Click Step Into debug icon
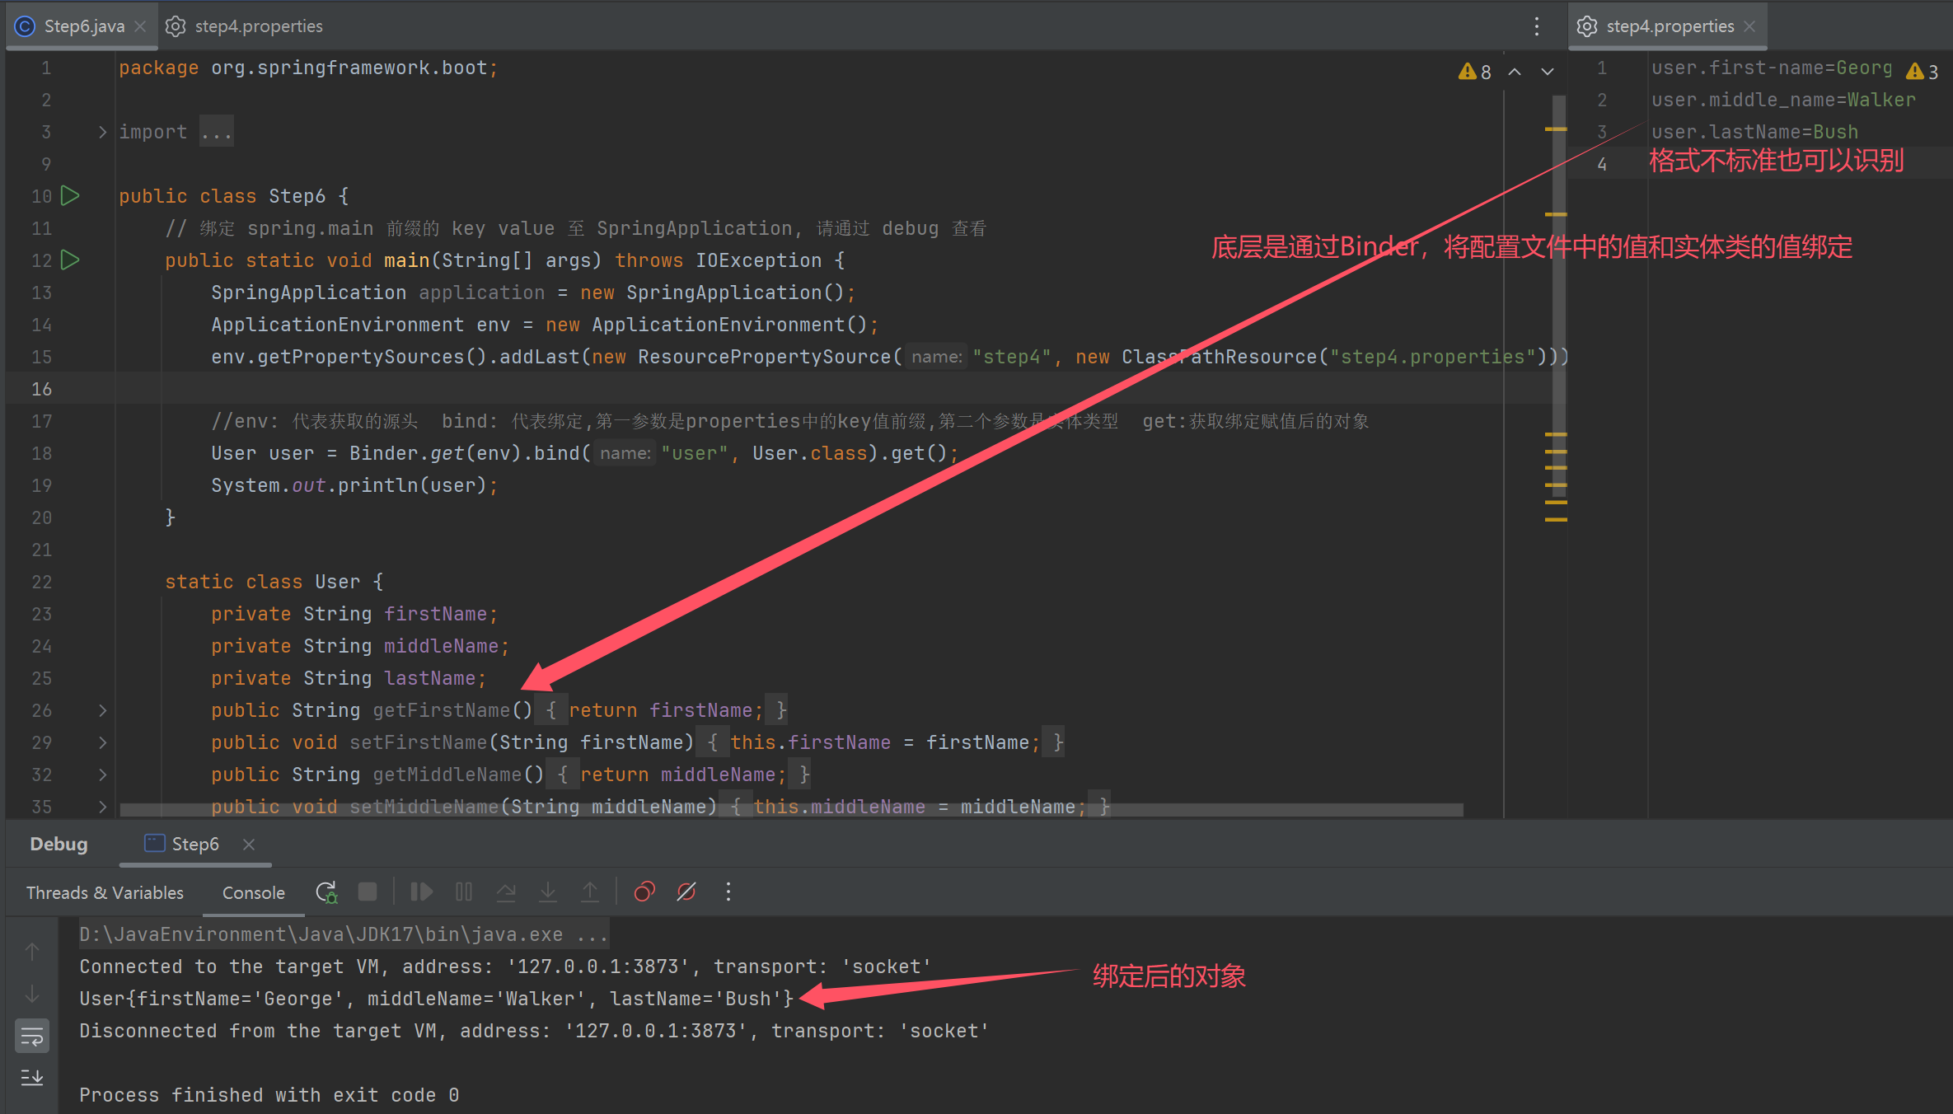 pos(548,892)
